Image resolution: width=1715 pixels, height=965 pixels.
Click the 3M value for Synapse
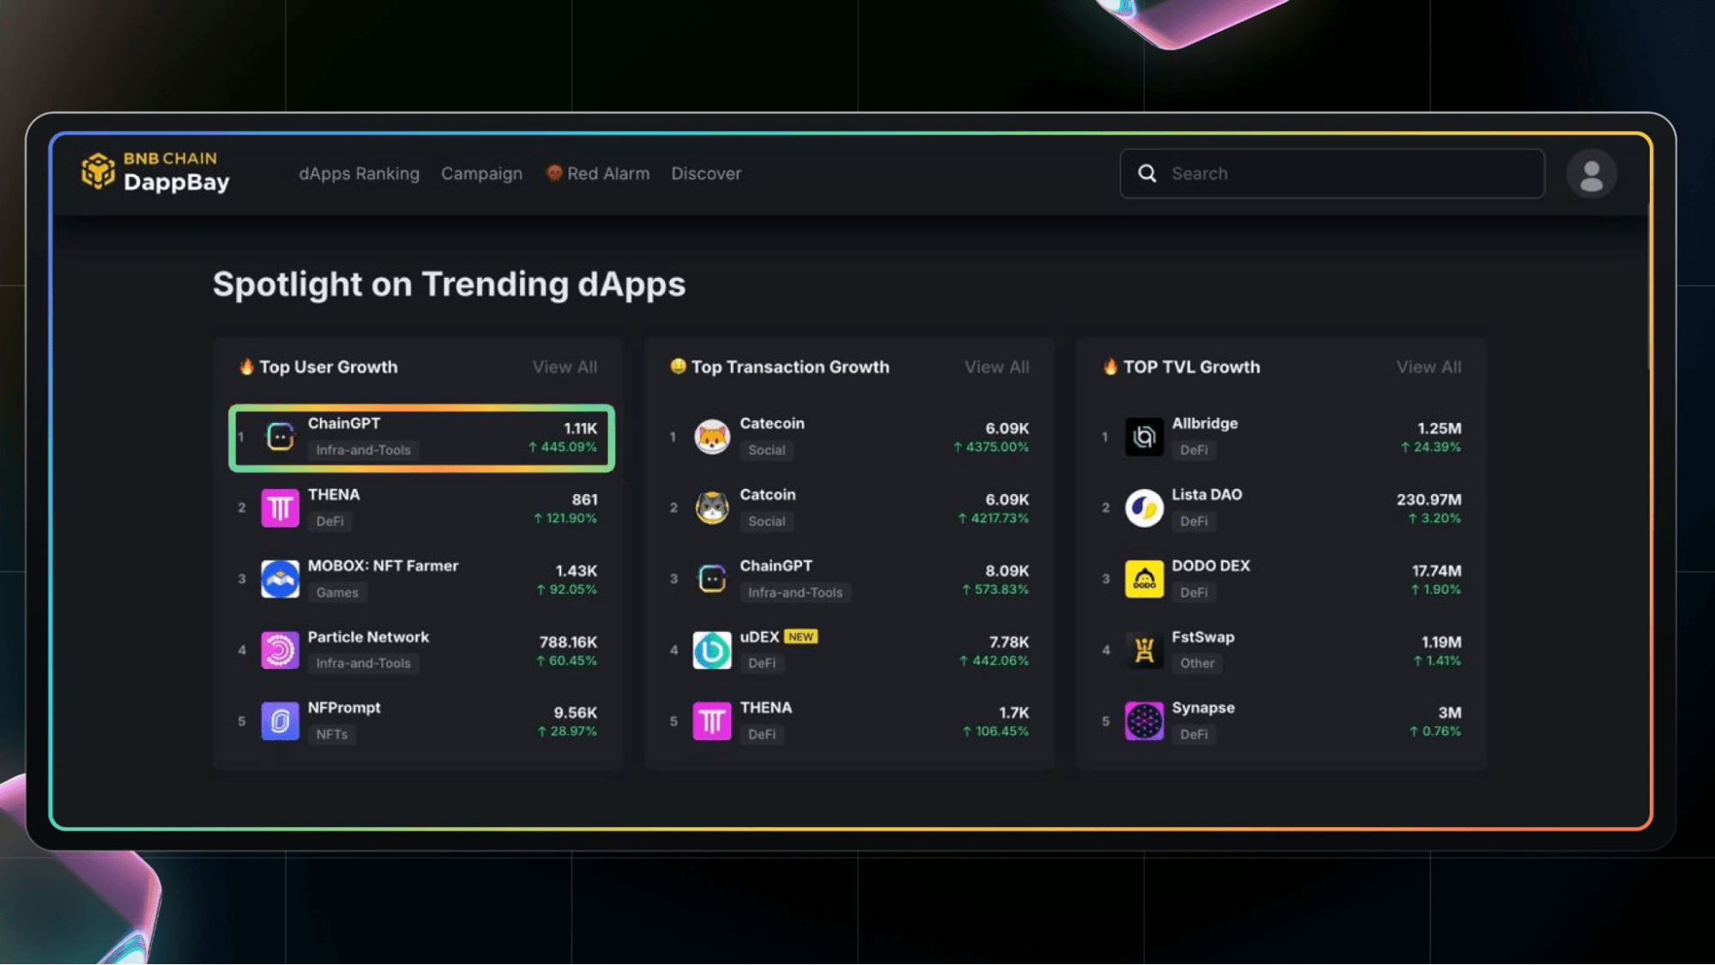click(x=1449, y=713)
